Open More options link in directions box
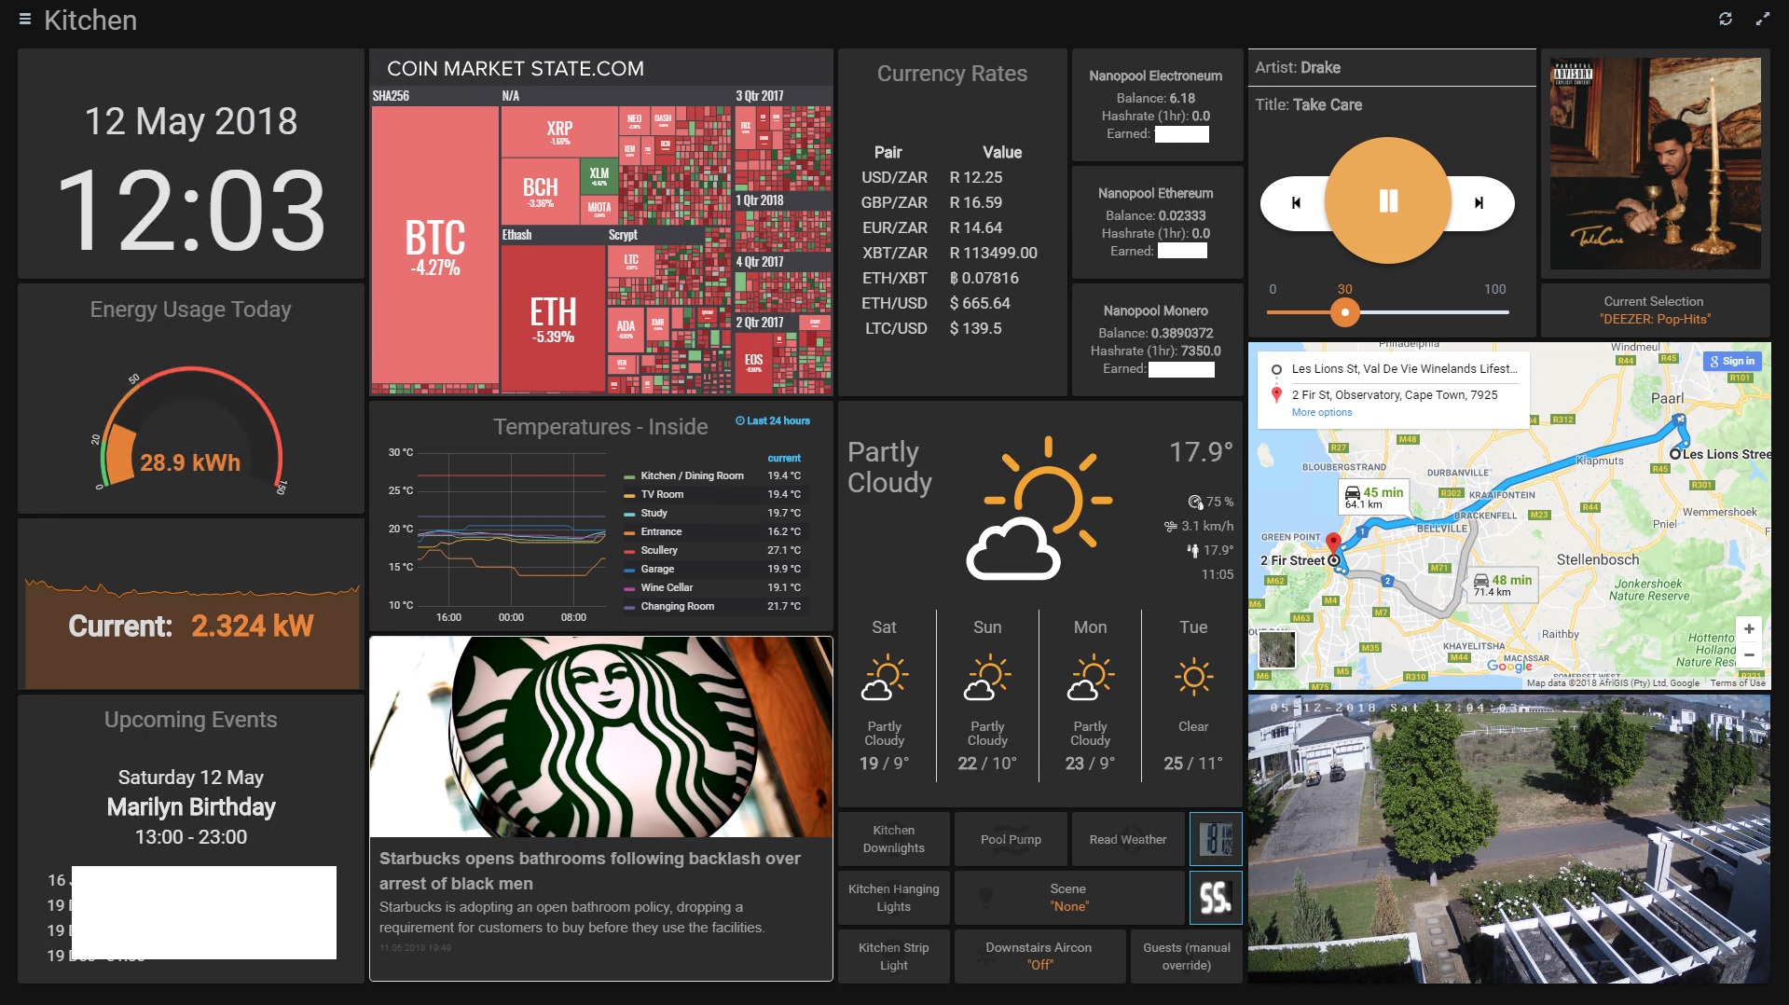 (1322, 412)
